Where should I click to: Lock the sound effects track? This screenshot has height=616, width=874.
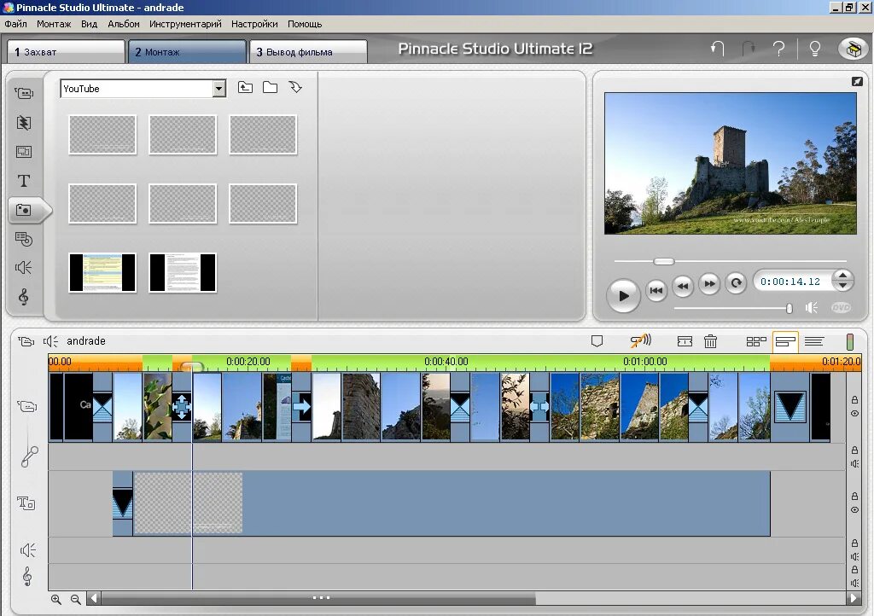pyautogui.click(x=854, y=543)
